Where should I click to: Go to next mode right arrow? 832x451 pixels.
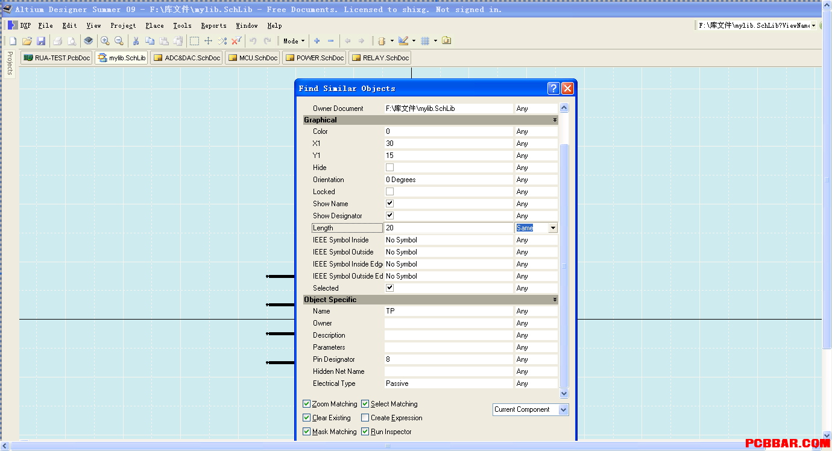(x=361, y=41)
